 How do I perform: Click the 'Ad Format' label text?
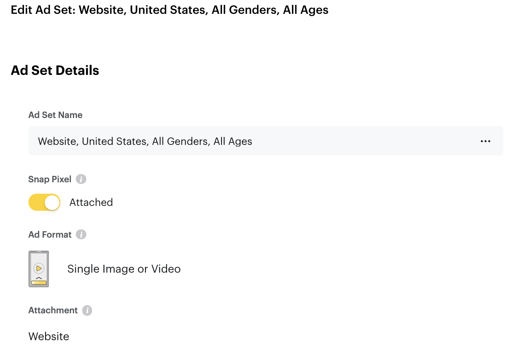tap(50, 234)
